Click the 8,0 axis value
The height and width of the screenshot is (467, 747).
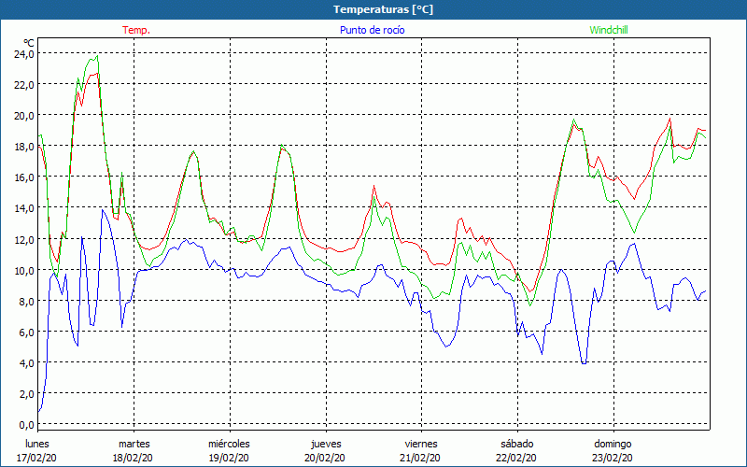click(26, 301)
